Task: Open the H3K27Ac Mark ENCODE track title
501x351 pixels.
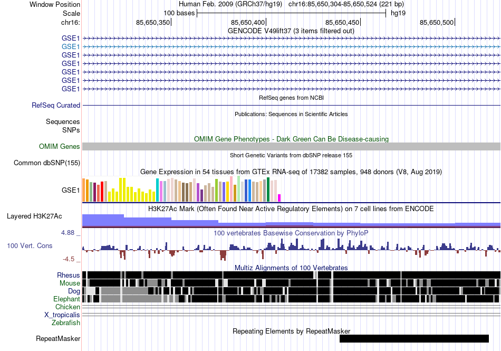Action: tap(291, 209)
